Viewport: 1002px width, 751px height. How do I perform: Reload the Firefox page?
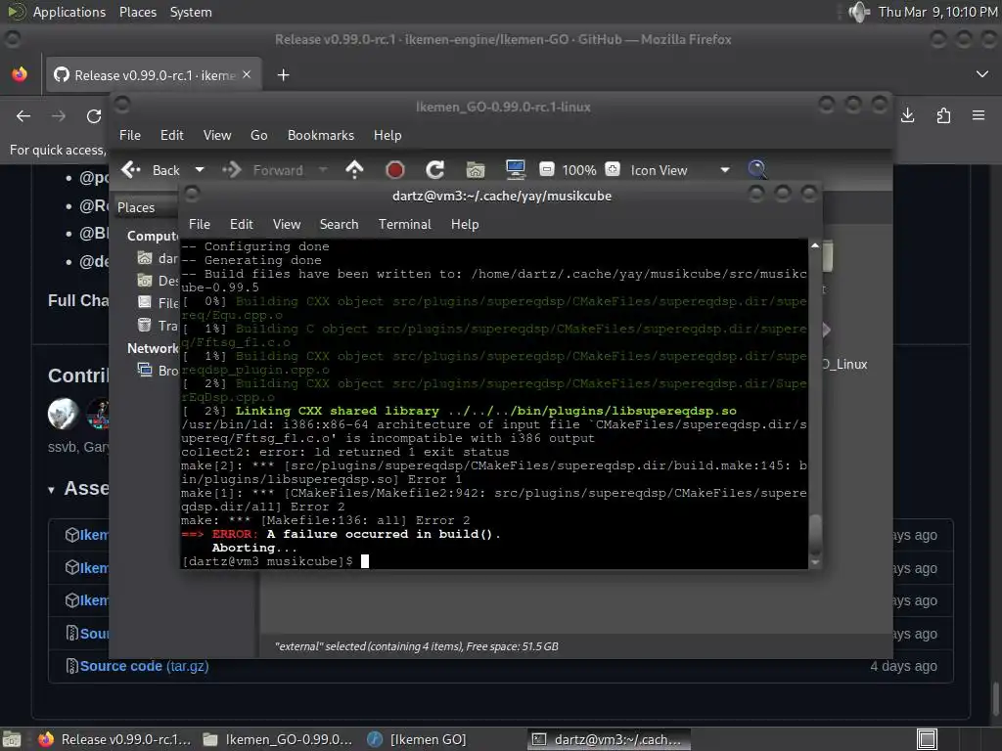pyautogui.click(x=94, y=116)
